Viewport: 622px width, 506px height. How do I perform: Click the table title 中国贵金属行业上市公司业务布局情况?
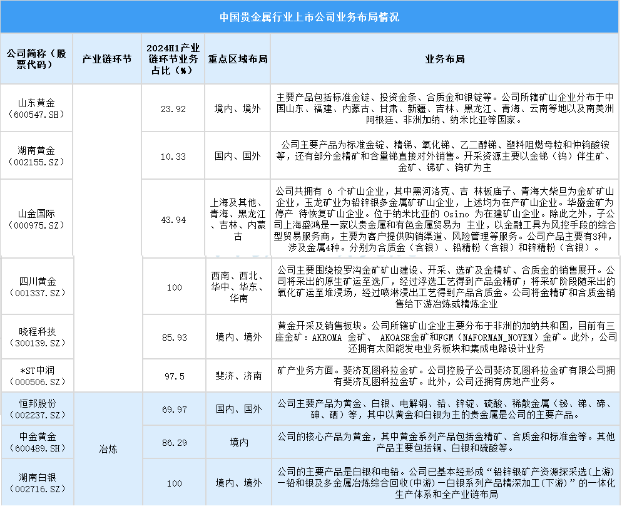click(x=309, y=17)
